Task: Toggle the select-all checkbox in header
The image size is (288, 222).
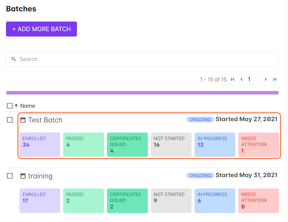Action: tap(10, 106)
